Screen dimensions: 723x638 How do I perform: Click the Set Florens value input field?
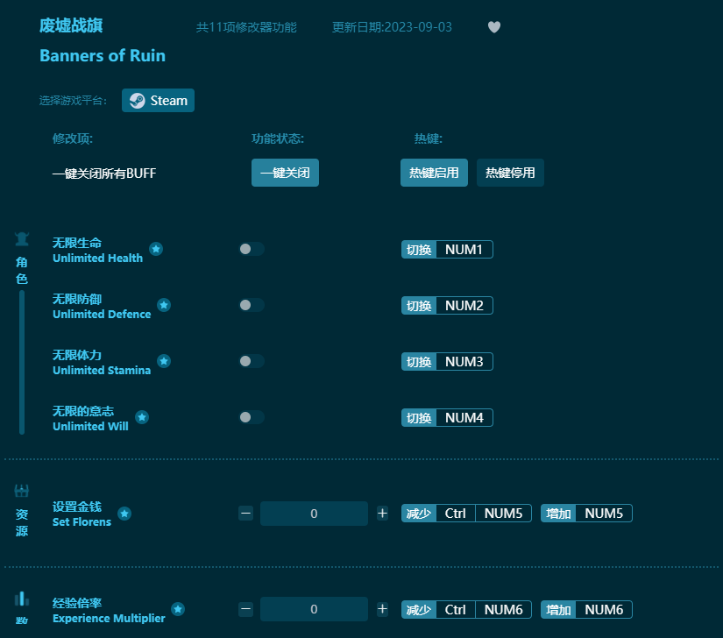click(x=314, y=514)
